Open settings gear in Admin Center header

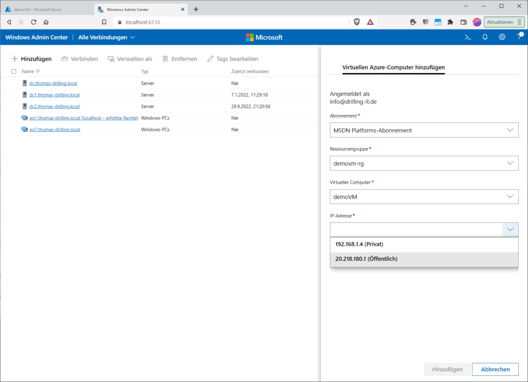(x=502, y=37)
